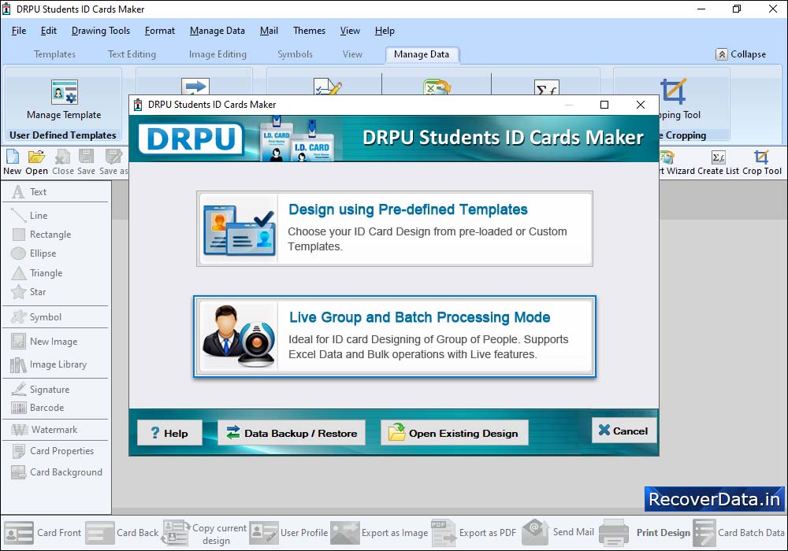Open the Edit menu
The image size is (788, 551).
[x=49, y=31]
